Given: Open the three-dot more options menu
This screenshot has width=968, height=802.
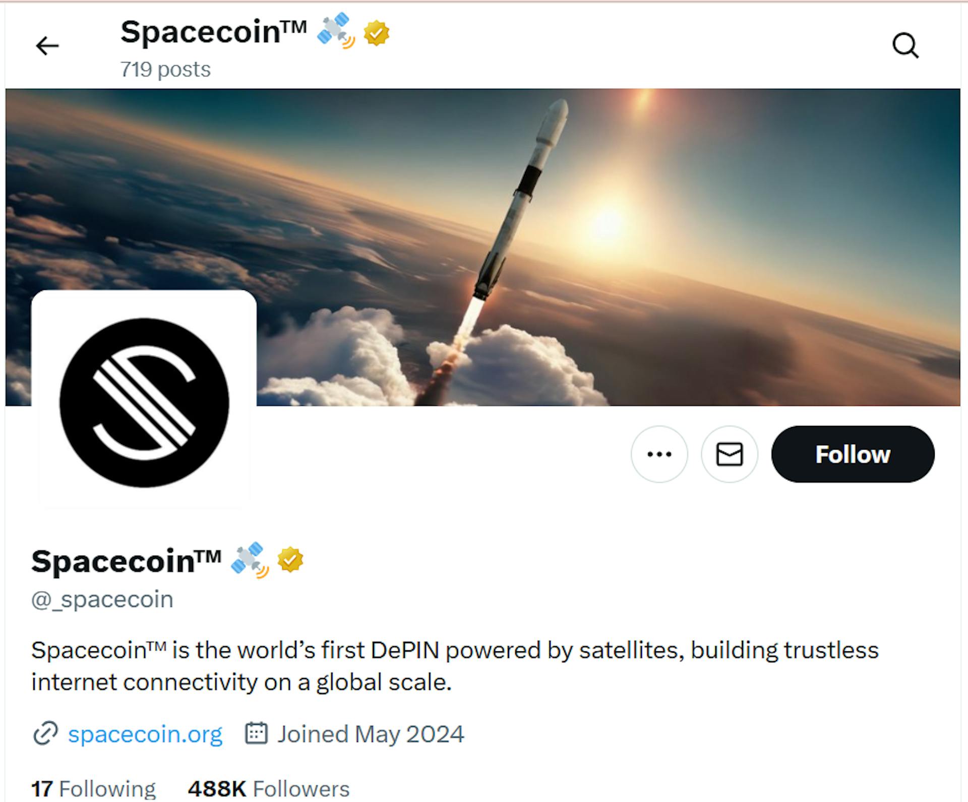Looking at the screenshot, I should click(659, 454).
